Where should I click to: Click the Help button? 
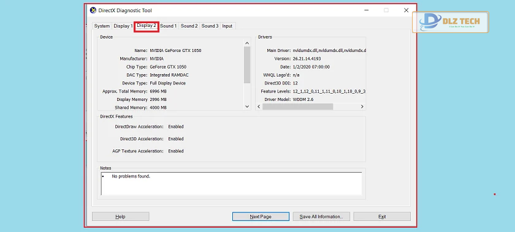coord(121,217)
